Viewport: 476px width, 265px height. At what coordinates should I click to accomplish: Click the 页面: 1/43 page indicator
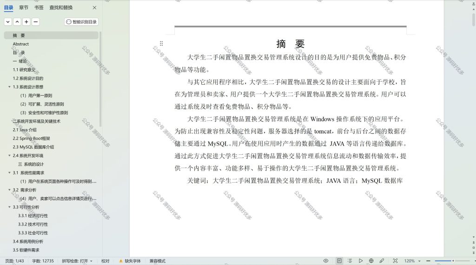(14, 261)
